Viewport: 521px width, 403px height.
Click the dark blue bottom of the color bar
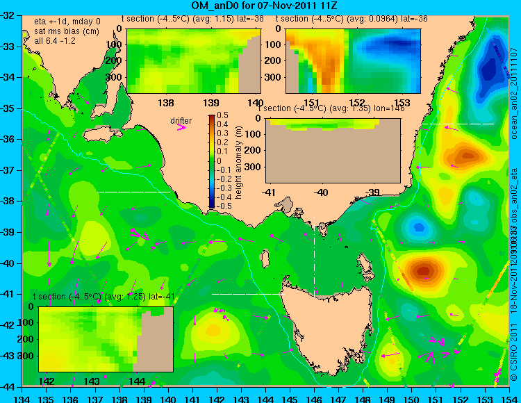[212, 206]
